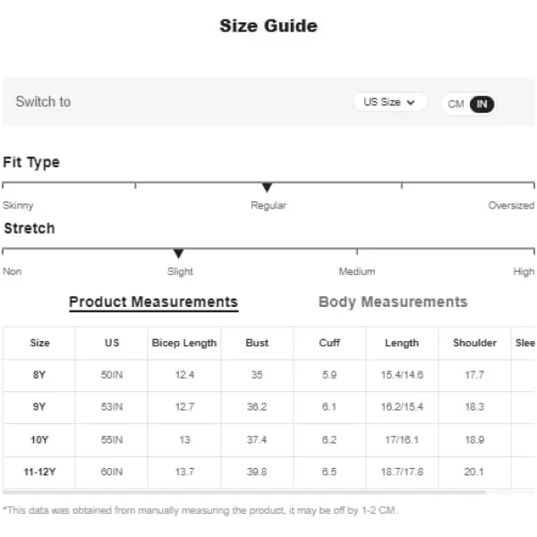Click the Medium stretch label
Screen dimensions: 537x537
click(x=357, y=271)
